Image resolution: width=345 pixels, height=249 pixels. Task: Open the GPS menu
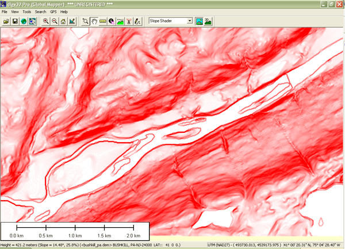(53, 12)
